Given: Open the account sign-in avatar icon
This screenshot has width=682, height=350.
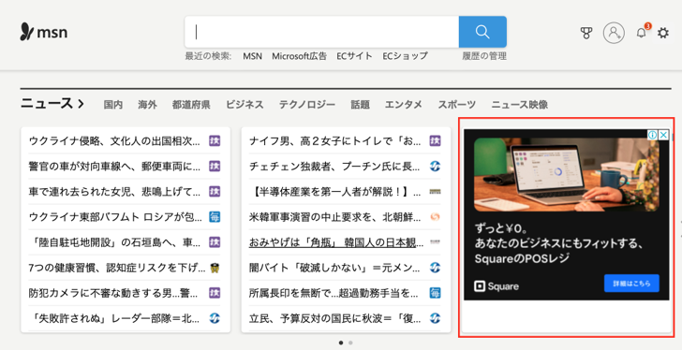Looking at the screenshot, I should (614, 33).
